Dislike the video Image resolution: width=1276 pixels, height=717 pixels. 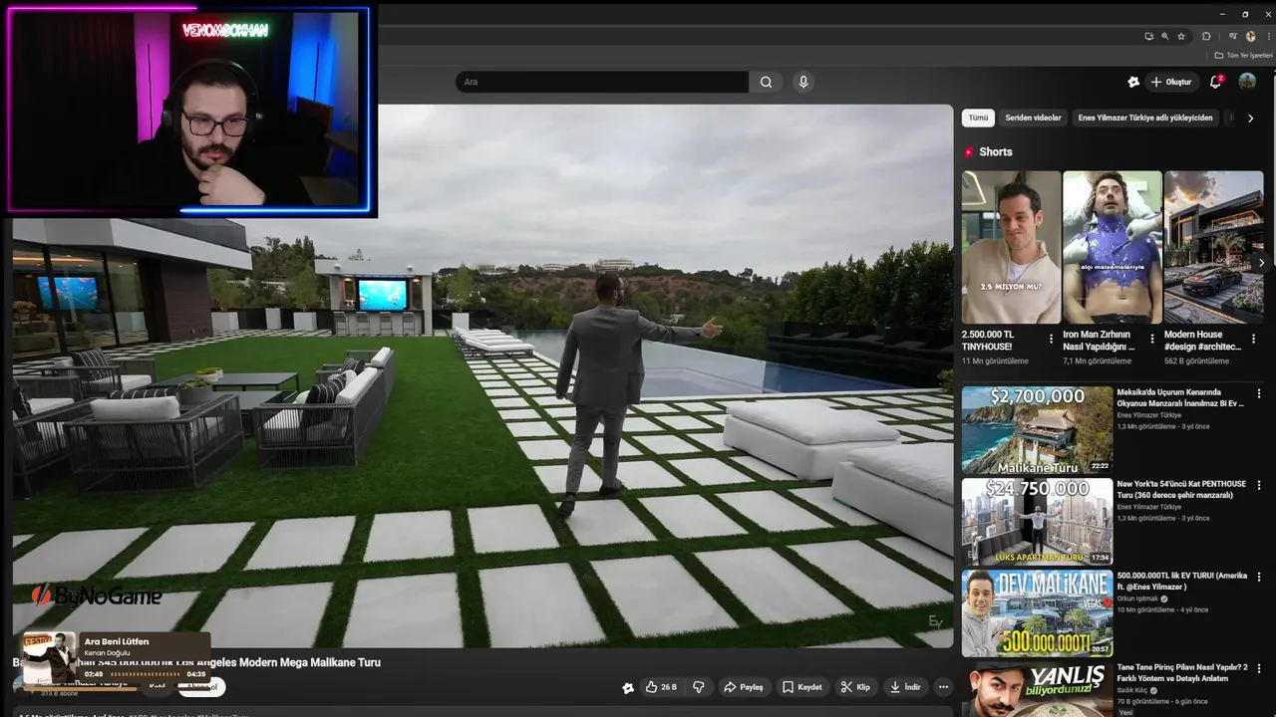(698, 687)
